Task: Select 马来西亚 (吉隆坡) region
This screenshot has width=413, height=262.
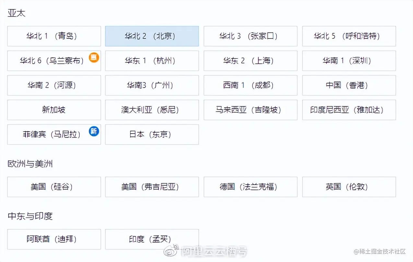Action: [x=250, y=110]
